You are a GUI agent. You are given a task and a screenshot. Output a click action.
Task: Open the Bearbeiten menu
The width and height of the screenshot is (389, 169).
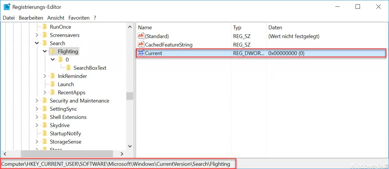[31, 18]
